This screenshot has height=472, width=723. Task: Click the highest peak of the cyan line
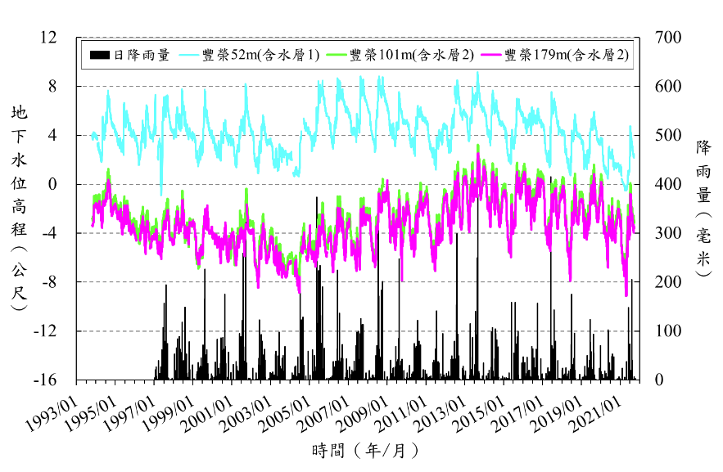[477, 73]
